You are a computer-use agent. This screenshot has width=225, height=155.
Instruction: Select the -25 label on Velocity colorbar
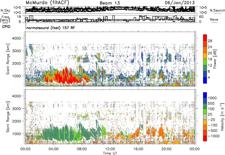[211, 119]
